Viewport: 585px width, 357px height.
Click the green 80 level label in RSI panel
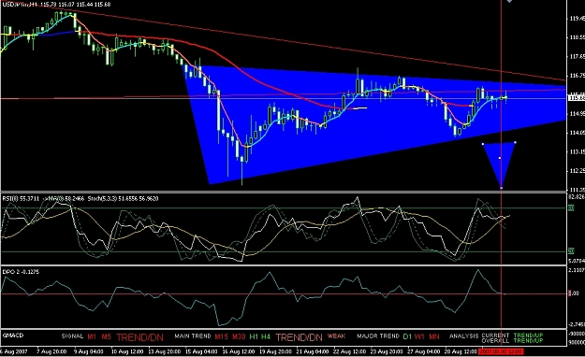(x=571, y=208)
